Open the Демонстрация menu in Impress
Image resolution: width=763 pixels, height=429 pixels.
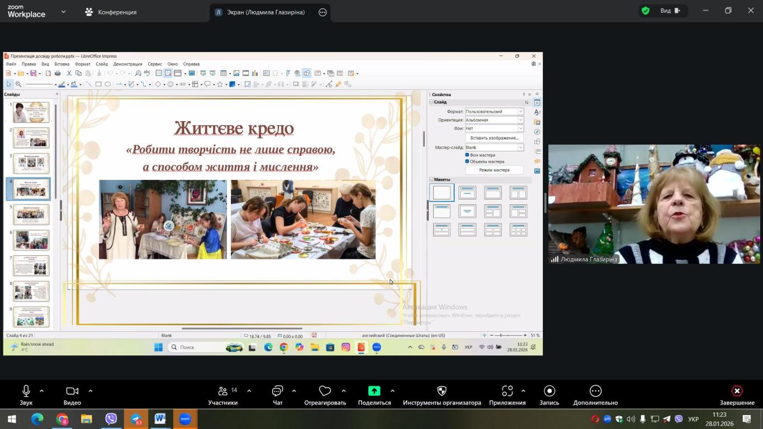point(127,64)
